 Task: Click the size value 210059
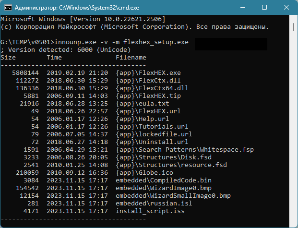coord(27,173)
